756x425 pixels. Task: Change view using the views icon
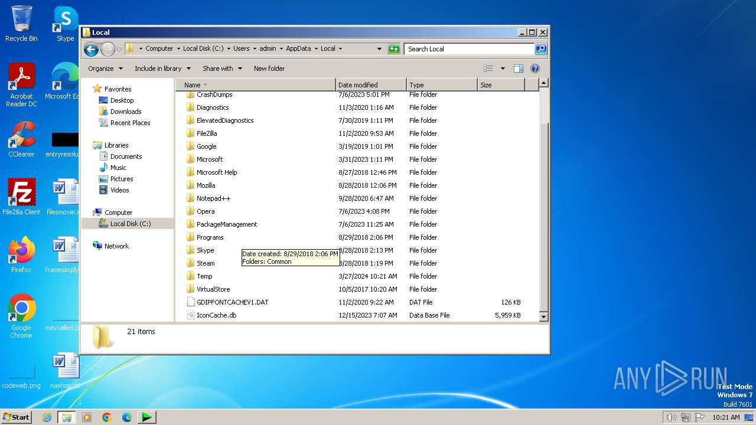(488, 68)
